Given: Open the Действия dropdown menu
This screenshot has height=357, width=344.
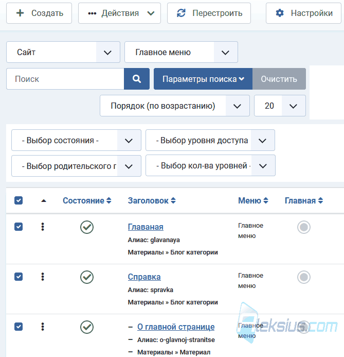Looking at the screenshot, I should point(119,13).
